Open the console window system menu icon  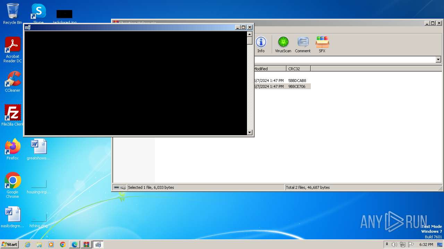(28, 27)
